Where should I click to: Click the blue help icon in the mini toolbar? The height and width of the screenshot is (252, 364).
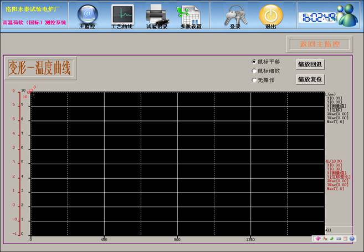pyautogui.click(x=351, y=239)
